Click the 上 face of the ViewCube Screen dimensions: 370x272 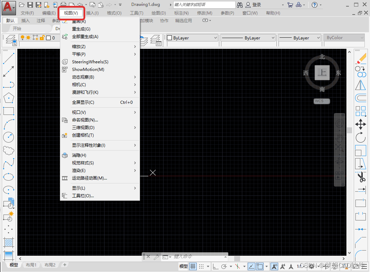[322, 73]
